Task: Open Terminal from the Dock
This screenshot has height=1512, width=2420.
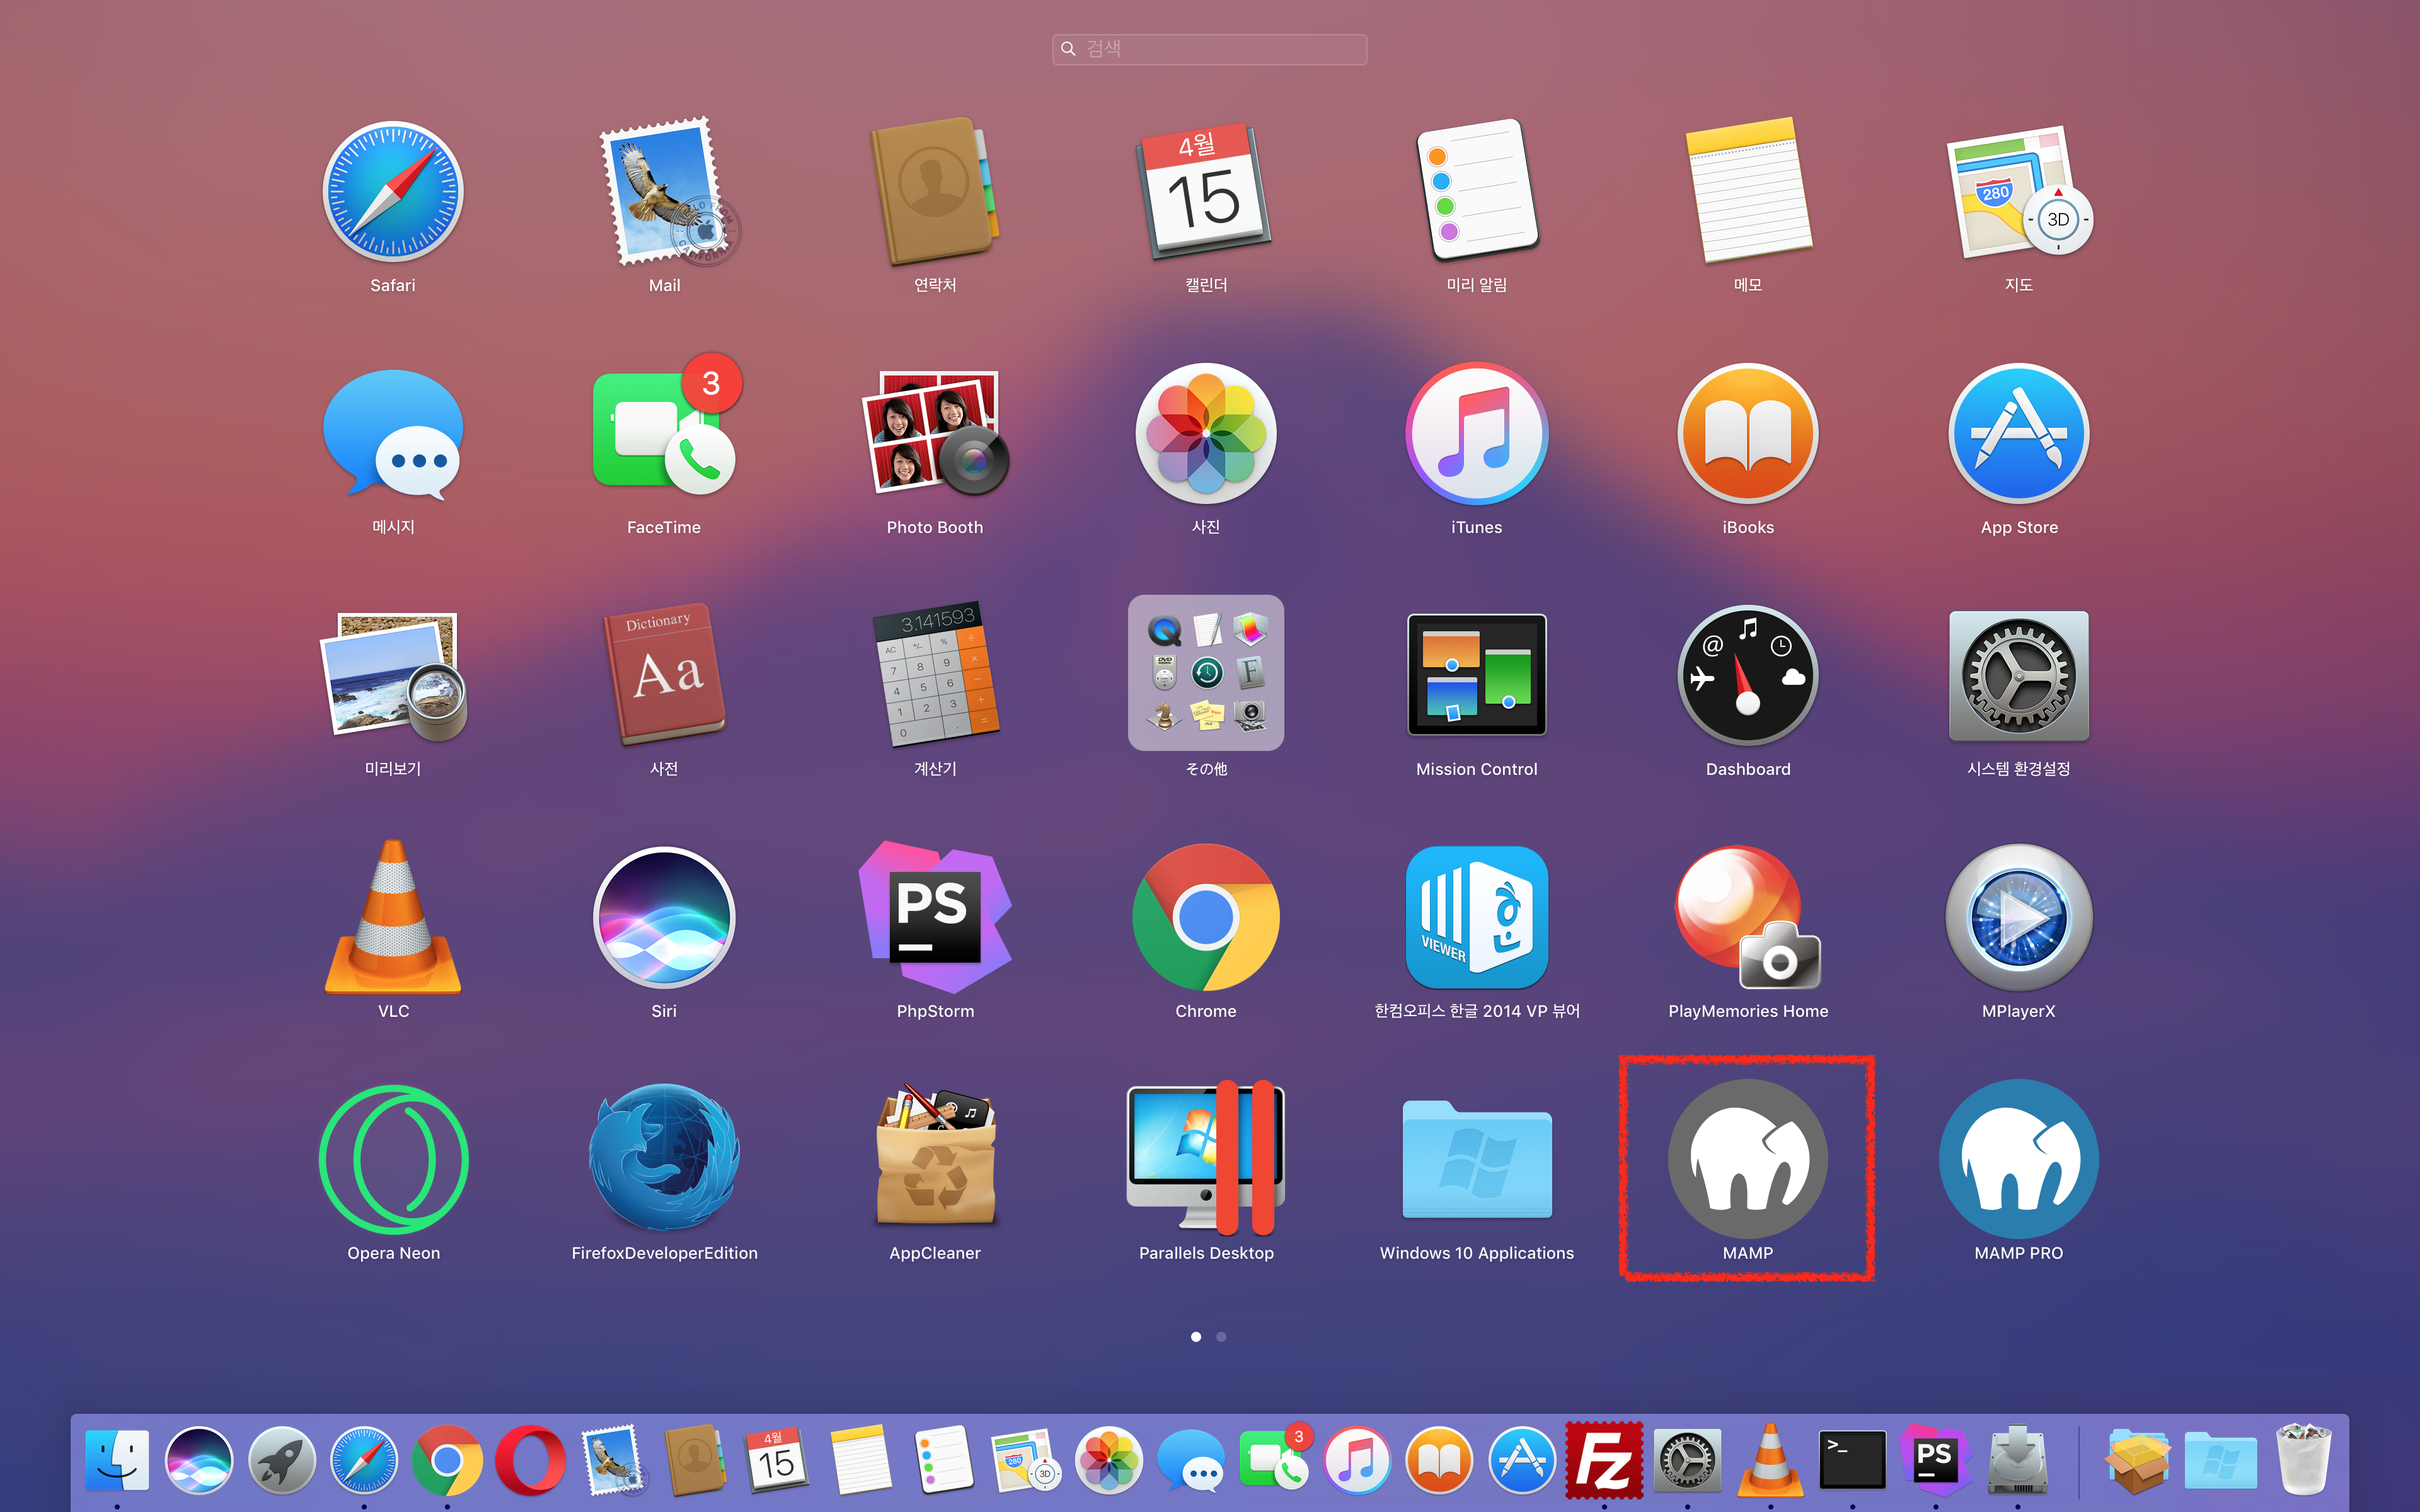Action: [x=1852, y=1460]
